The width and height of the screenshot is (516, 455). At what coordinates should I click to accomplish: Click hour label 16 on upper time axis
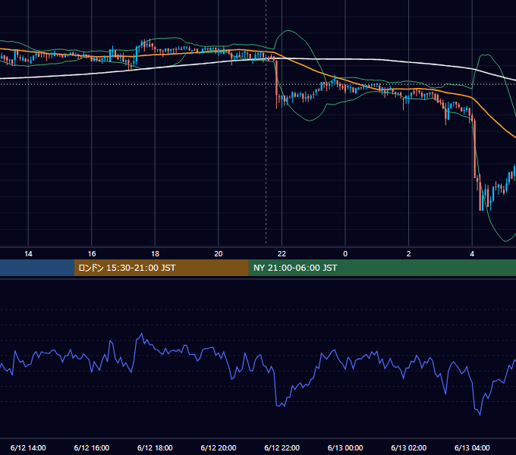click(x=92, y=254)
